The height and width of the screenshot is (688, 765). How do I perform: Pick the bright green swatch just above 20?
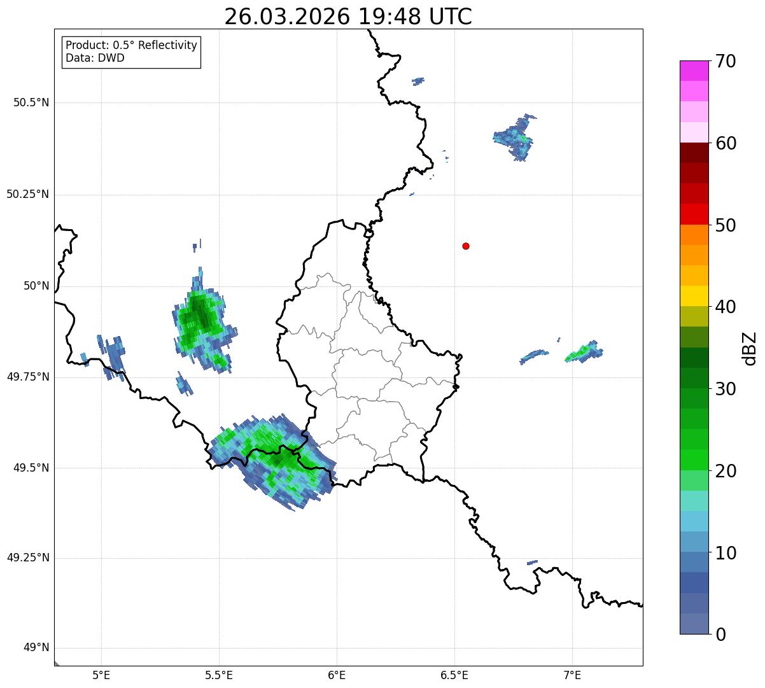pyautogui.click(x=694, y=460)
